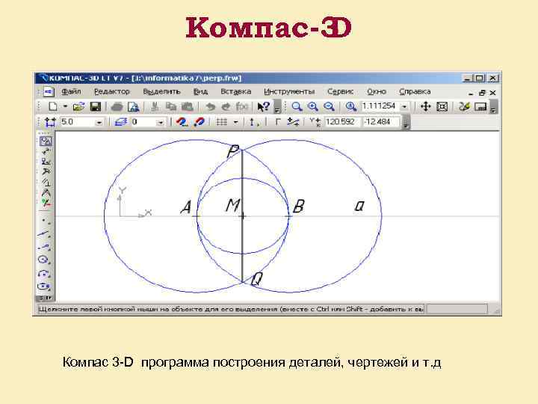The width and height of the screenshot is (538, 404).
Task: Expand the dropdown beside New document icon
Action: point(65,106)
